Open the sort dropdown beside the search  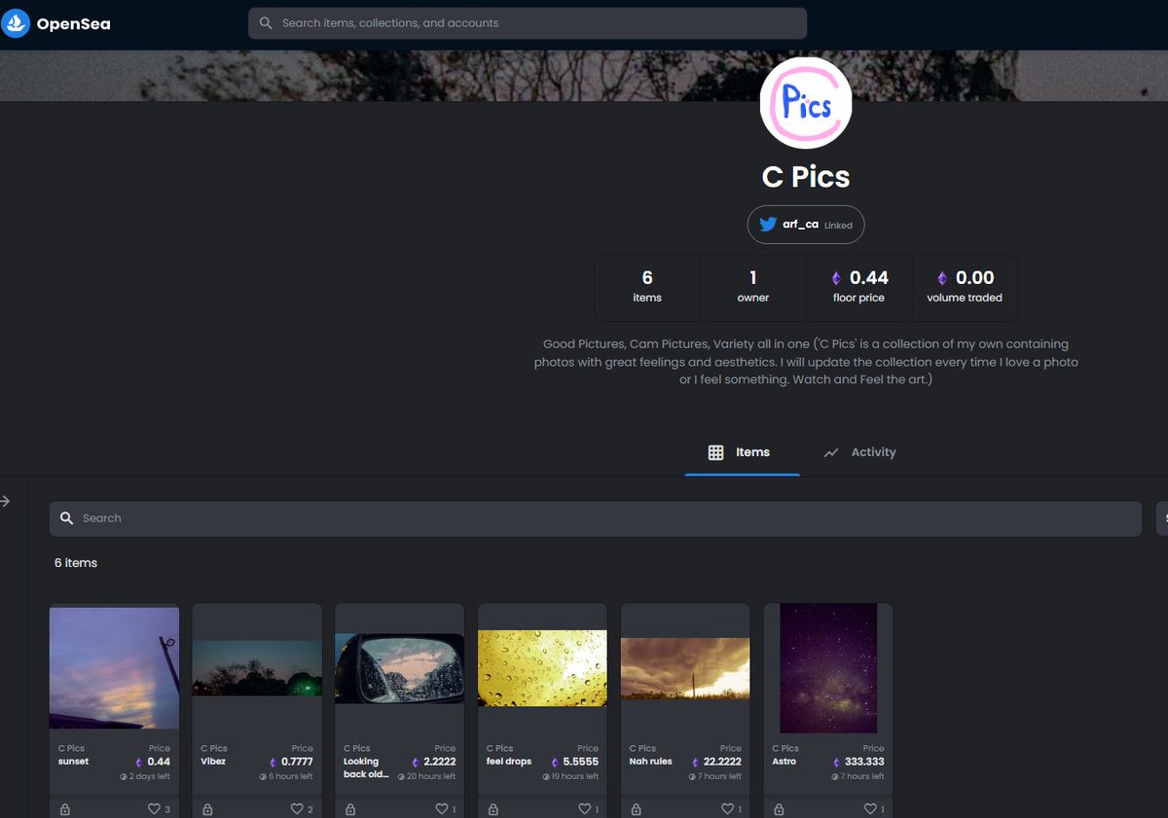[1161, 518]
